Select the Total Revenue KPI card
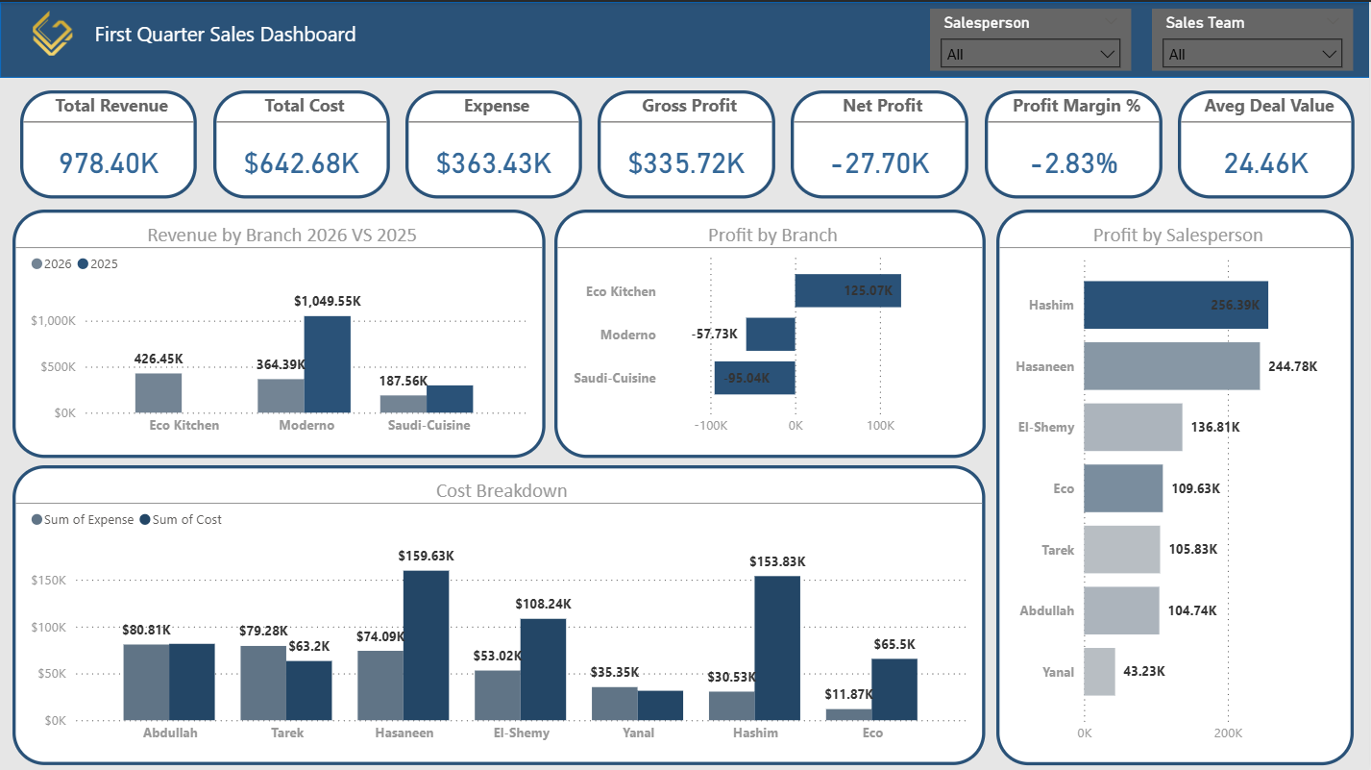Viewport: 1371px width, 770px height. click(108, 143)
